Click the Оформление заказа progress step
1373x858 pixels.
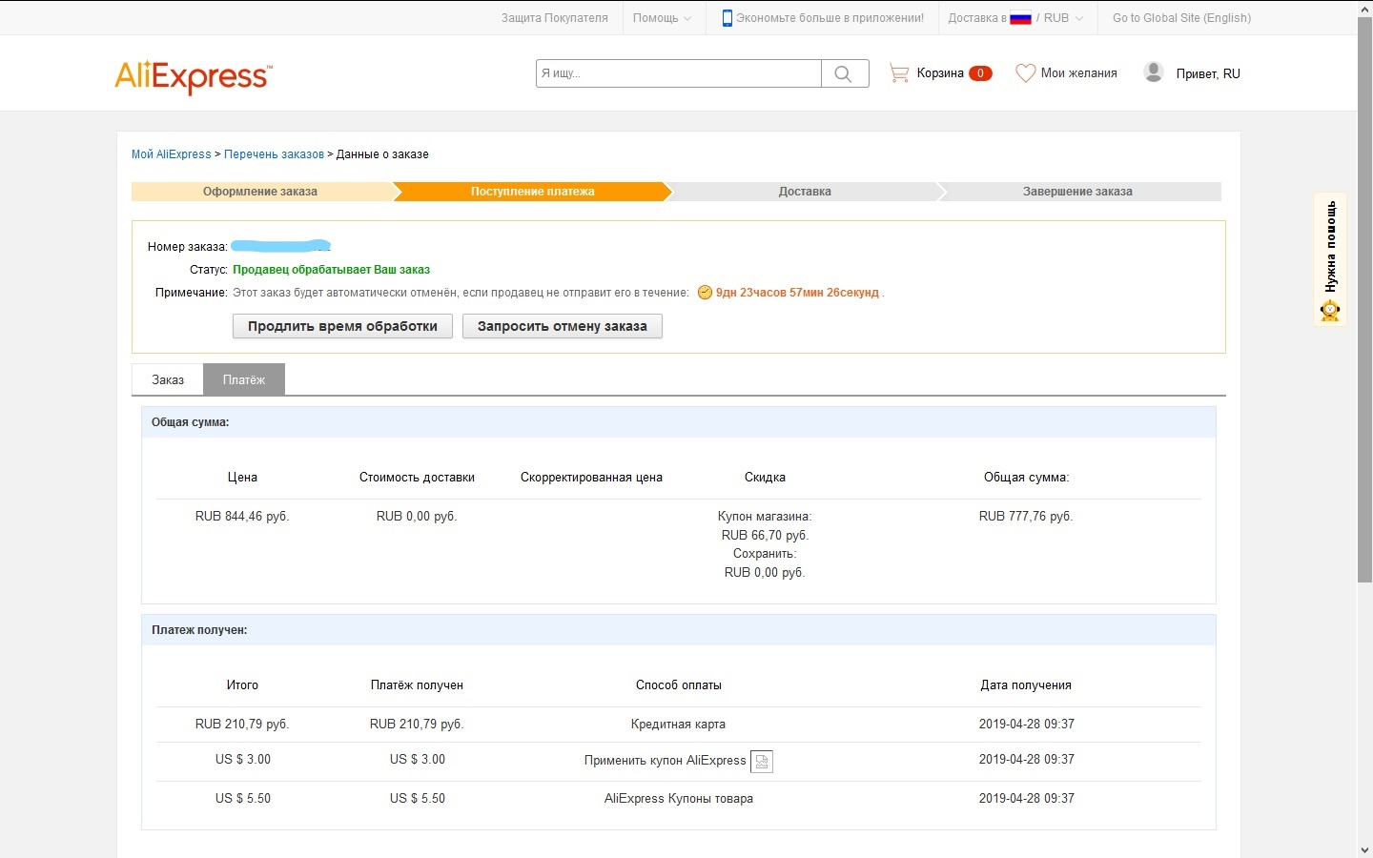pyautogui.click(x=260, y=192)
